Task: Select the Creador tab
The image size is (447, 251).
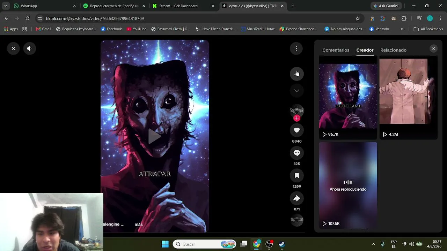Action: [x=365, y=50]
